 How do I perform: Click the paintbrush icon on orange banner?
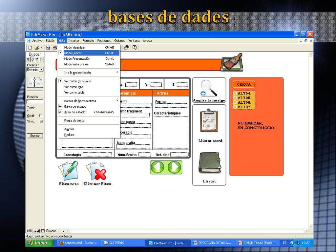tap(232, 62)
